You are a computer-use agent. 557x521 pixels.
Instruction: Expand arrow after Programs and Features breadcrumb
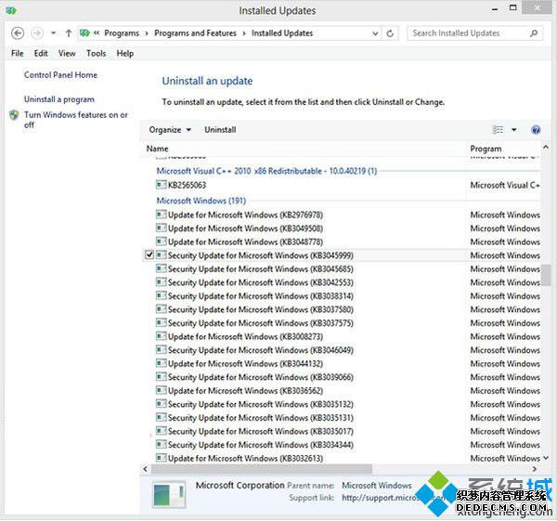pyautogui.click(x=244, y=33)
